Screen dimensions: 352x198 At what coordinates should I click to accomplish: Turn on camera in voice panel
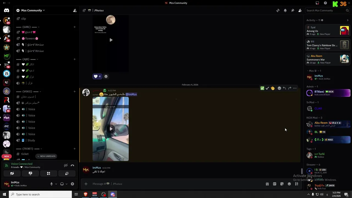pos(12,173)
